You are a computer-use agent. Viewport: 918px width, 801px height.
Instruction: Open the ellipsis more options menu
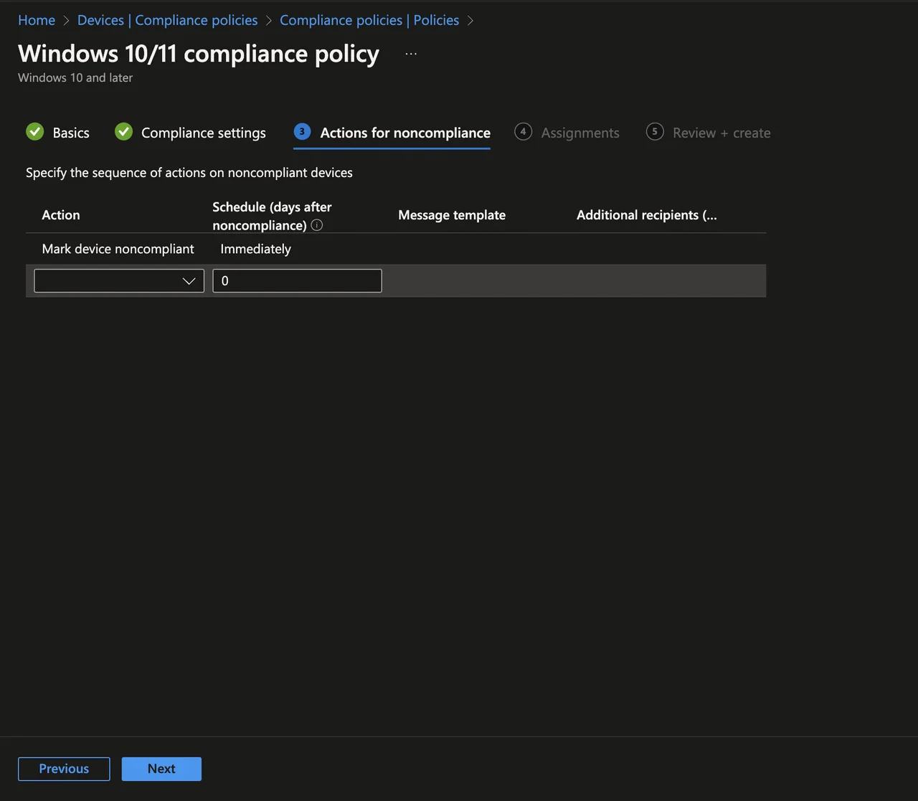coord(411,54)
